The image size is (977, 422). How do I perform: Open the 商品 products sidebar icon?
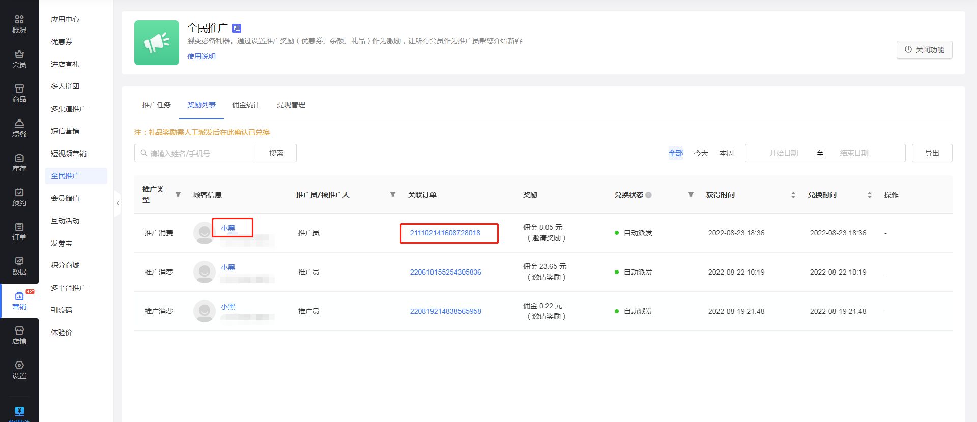tap(19, 94)
